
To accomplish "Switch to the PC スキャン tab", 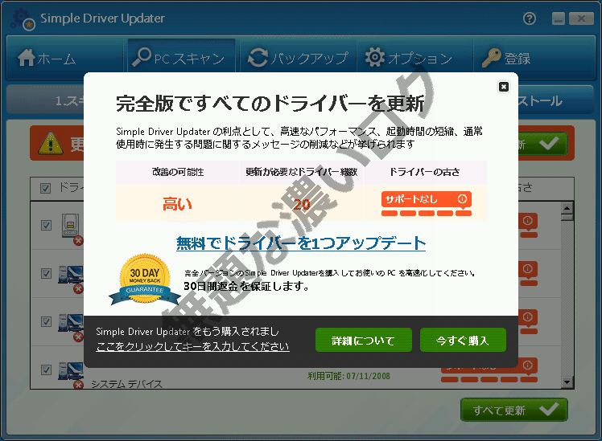I will tap(181, 56).
